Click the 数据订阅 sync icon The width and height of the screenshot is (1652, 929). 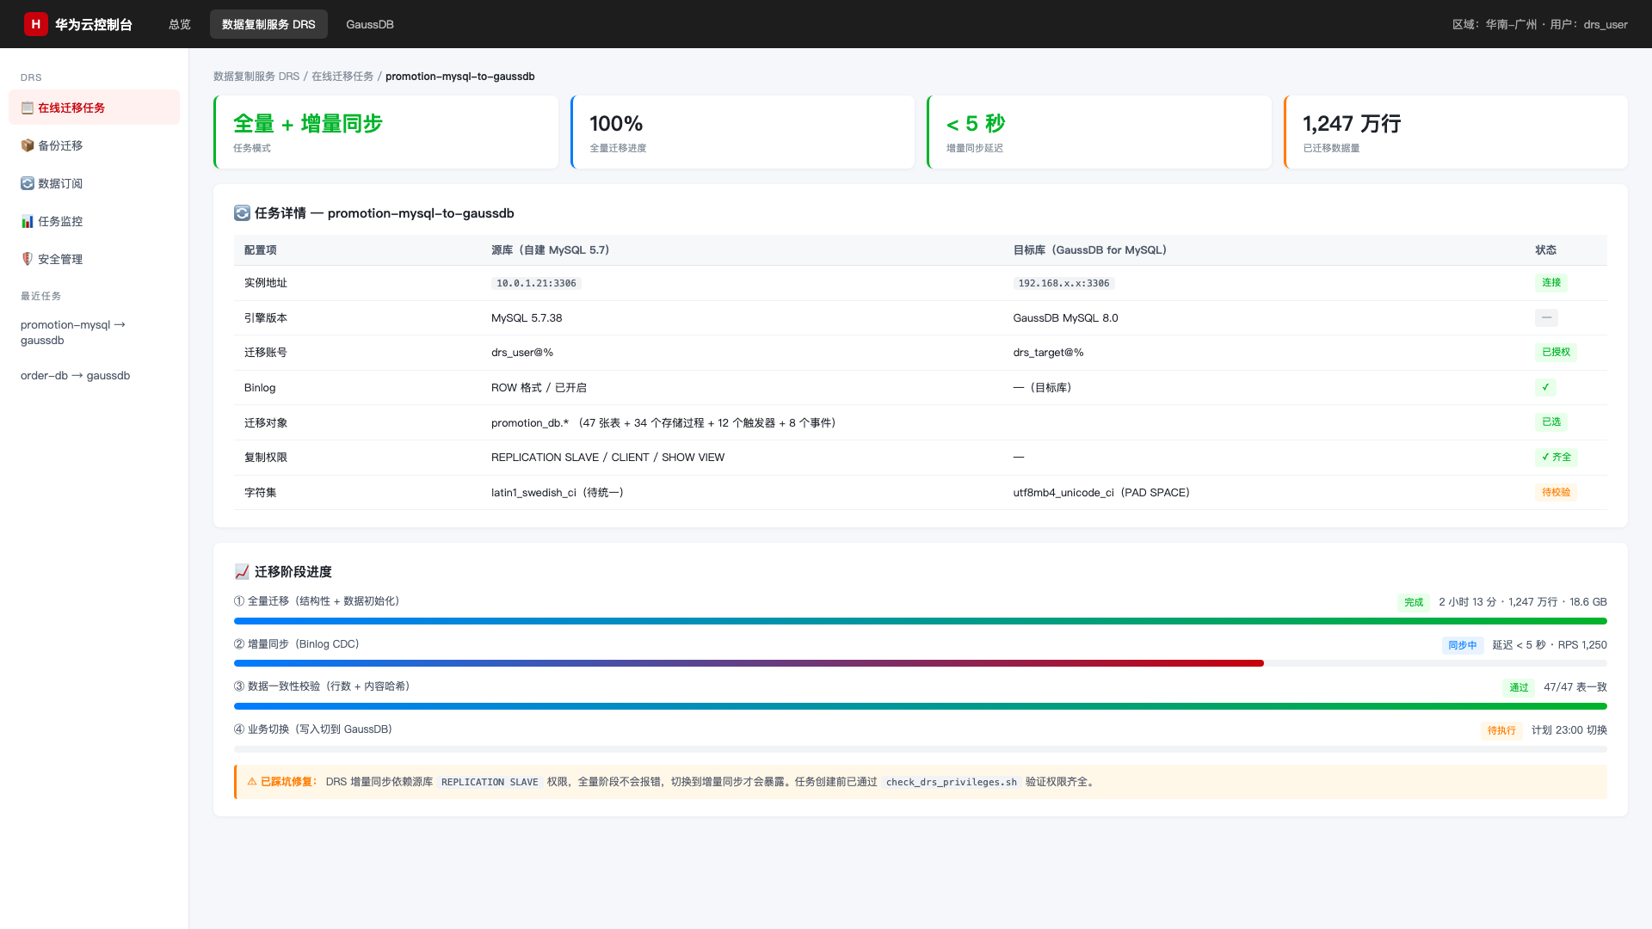pyautogui.click(x=28, y=183)
